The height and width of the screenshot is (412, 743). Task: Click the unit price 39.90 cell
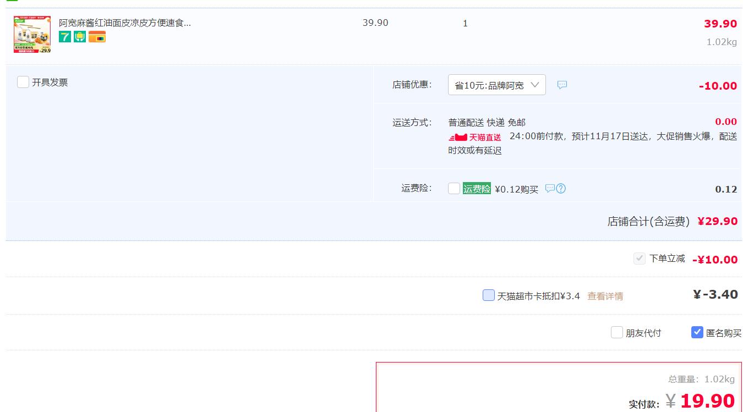tap(375, 23)
